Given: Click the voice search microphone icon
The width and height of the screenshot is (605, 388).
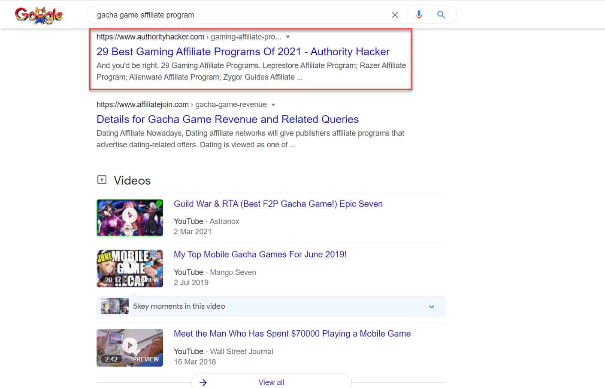Looking at the screenshot, I should pyautogui.click(x=418, y=15).
